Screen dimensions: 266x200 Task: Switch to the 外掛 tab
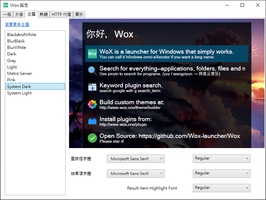(x=19, y=15)
